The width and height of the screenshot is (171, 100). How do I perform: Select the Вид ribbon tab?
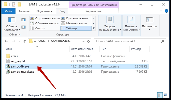point(62,11)
